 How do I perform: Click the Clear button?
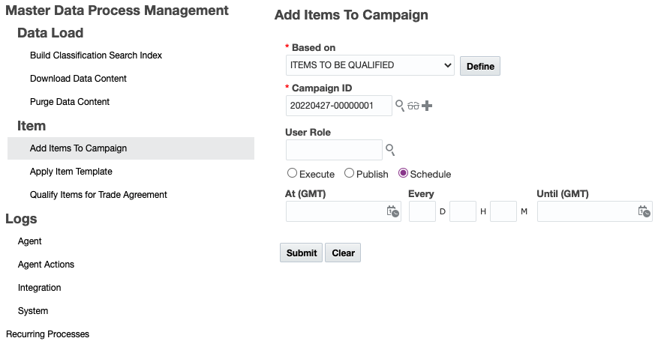[x=343, y=253]
